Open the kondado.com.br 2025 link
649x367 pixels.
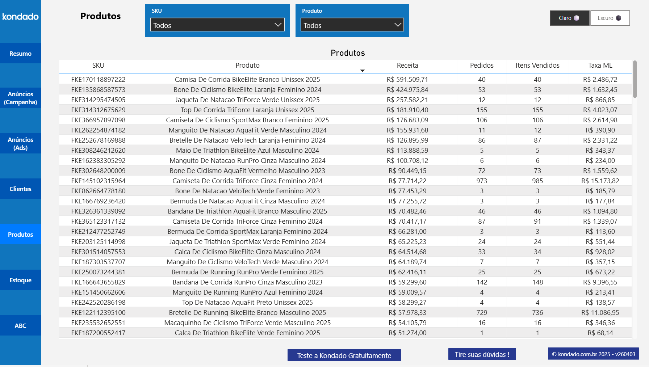tap(593, 354)
